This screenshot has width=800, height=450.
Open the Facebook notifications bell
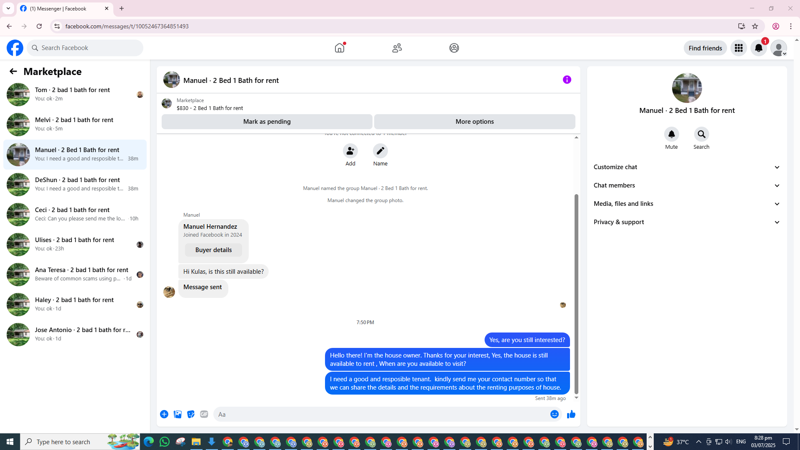click(758, 48)
